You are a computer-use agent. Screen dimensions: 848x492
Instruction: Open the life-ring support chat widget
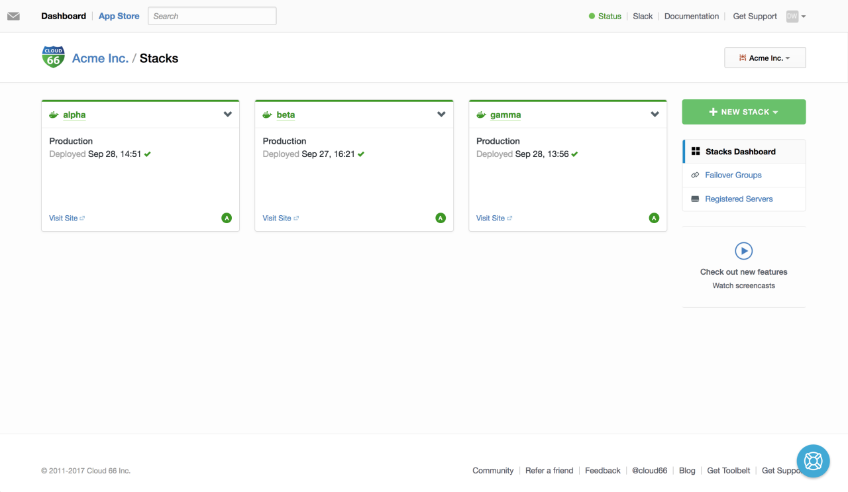point(812,461)
